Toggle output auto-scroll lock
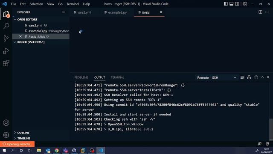The width and height of the screenshot is (273, 154). coord(249,77)
